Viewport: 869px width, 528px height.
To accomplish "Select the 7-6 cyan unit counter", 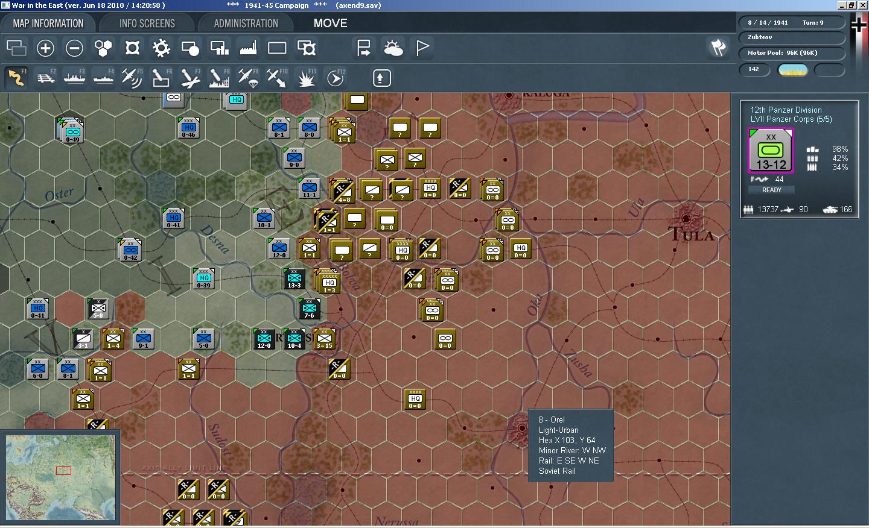I will (x=309, y=309).
